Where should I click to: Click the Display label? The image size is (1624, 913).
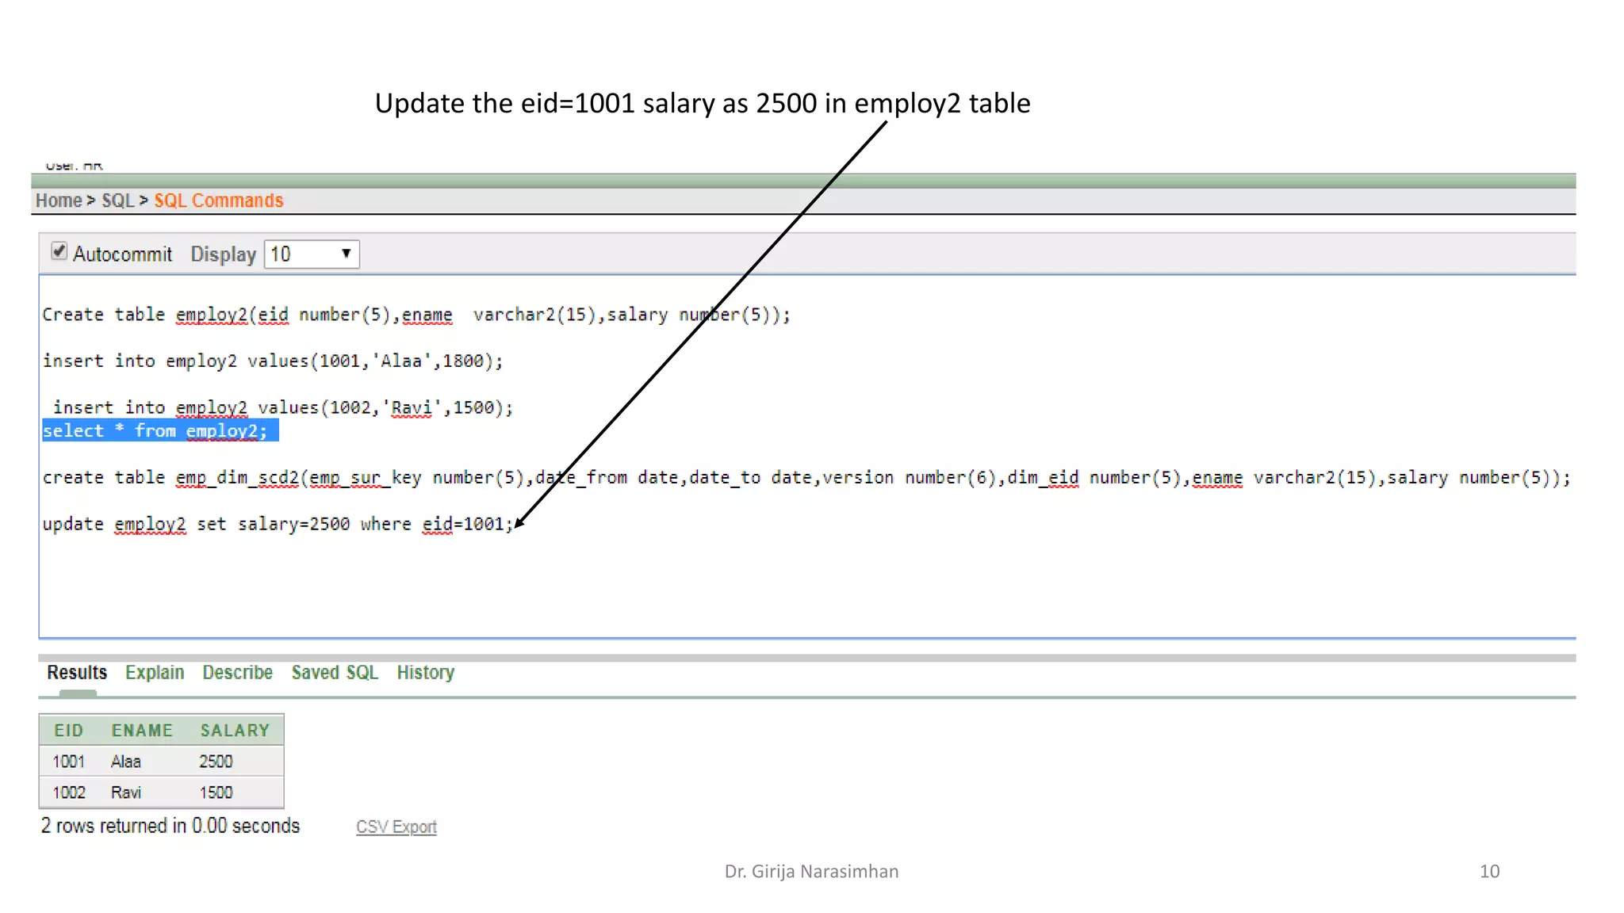pos(224,254)
